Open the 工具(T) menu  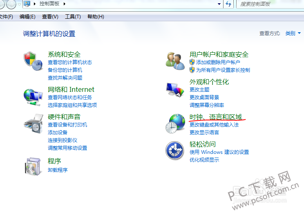[x=73, y=17]
